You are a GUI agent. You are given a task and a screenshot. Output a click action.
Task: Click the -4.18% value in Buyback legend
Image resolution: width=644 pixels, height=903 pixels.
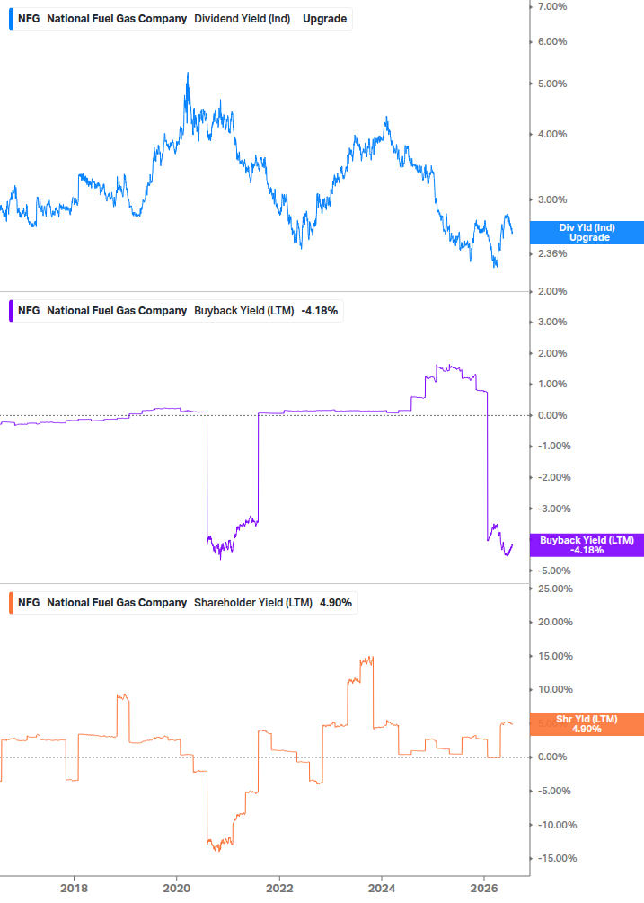(x=320, y=311)
